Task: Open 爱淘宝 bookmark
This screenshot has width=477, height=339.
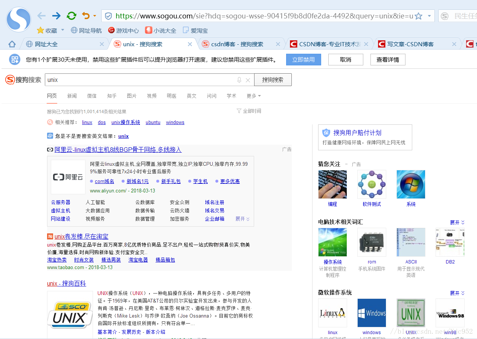Action: click(x=195, y=30)
